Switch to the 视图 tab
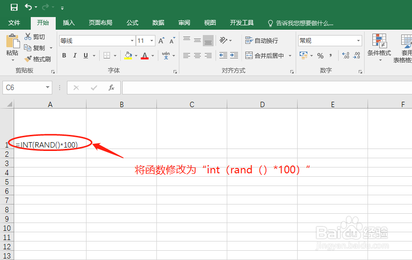The width and height of the screenshot is (412, 260). pyautogui.click(x=210, y=23)
